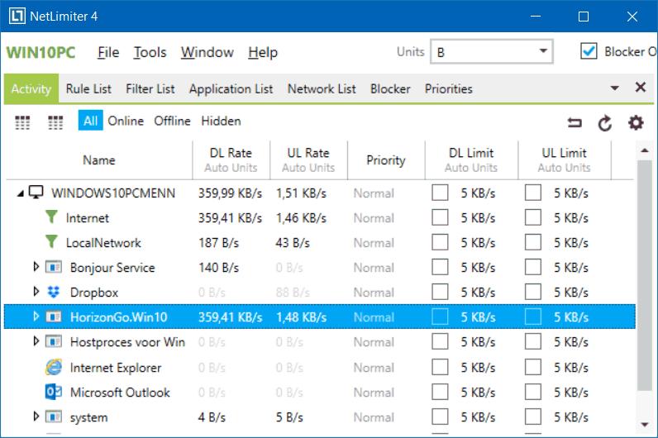Viewport: 658px width, 438px height.
Task: Toggle the Blocker checkbox
Action: [x=589, y=51]
